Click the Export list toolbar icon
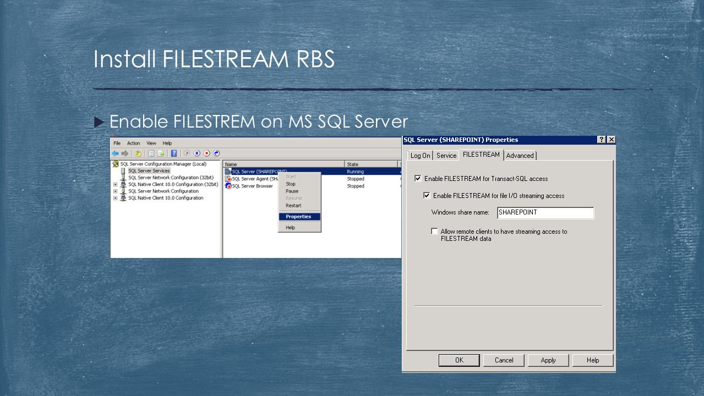 tap(161, 153)
